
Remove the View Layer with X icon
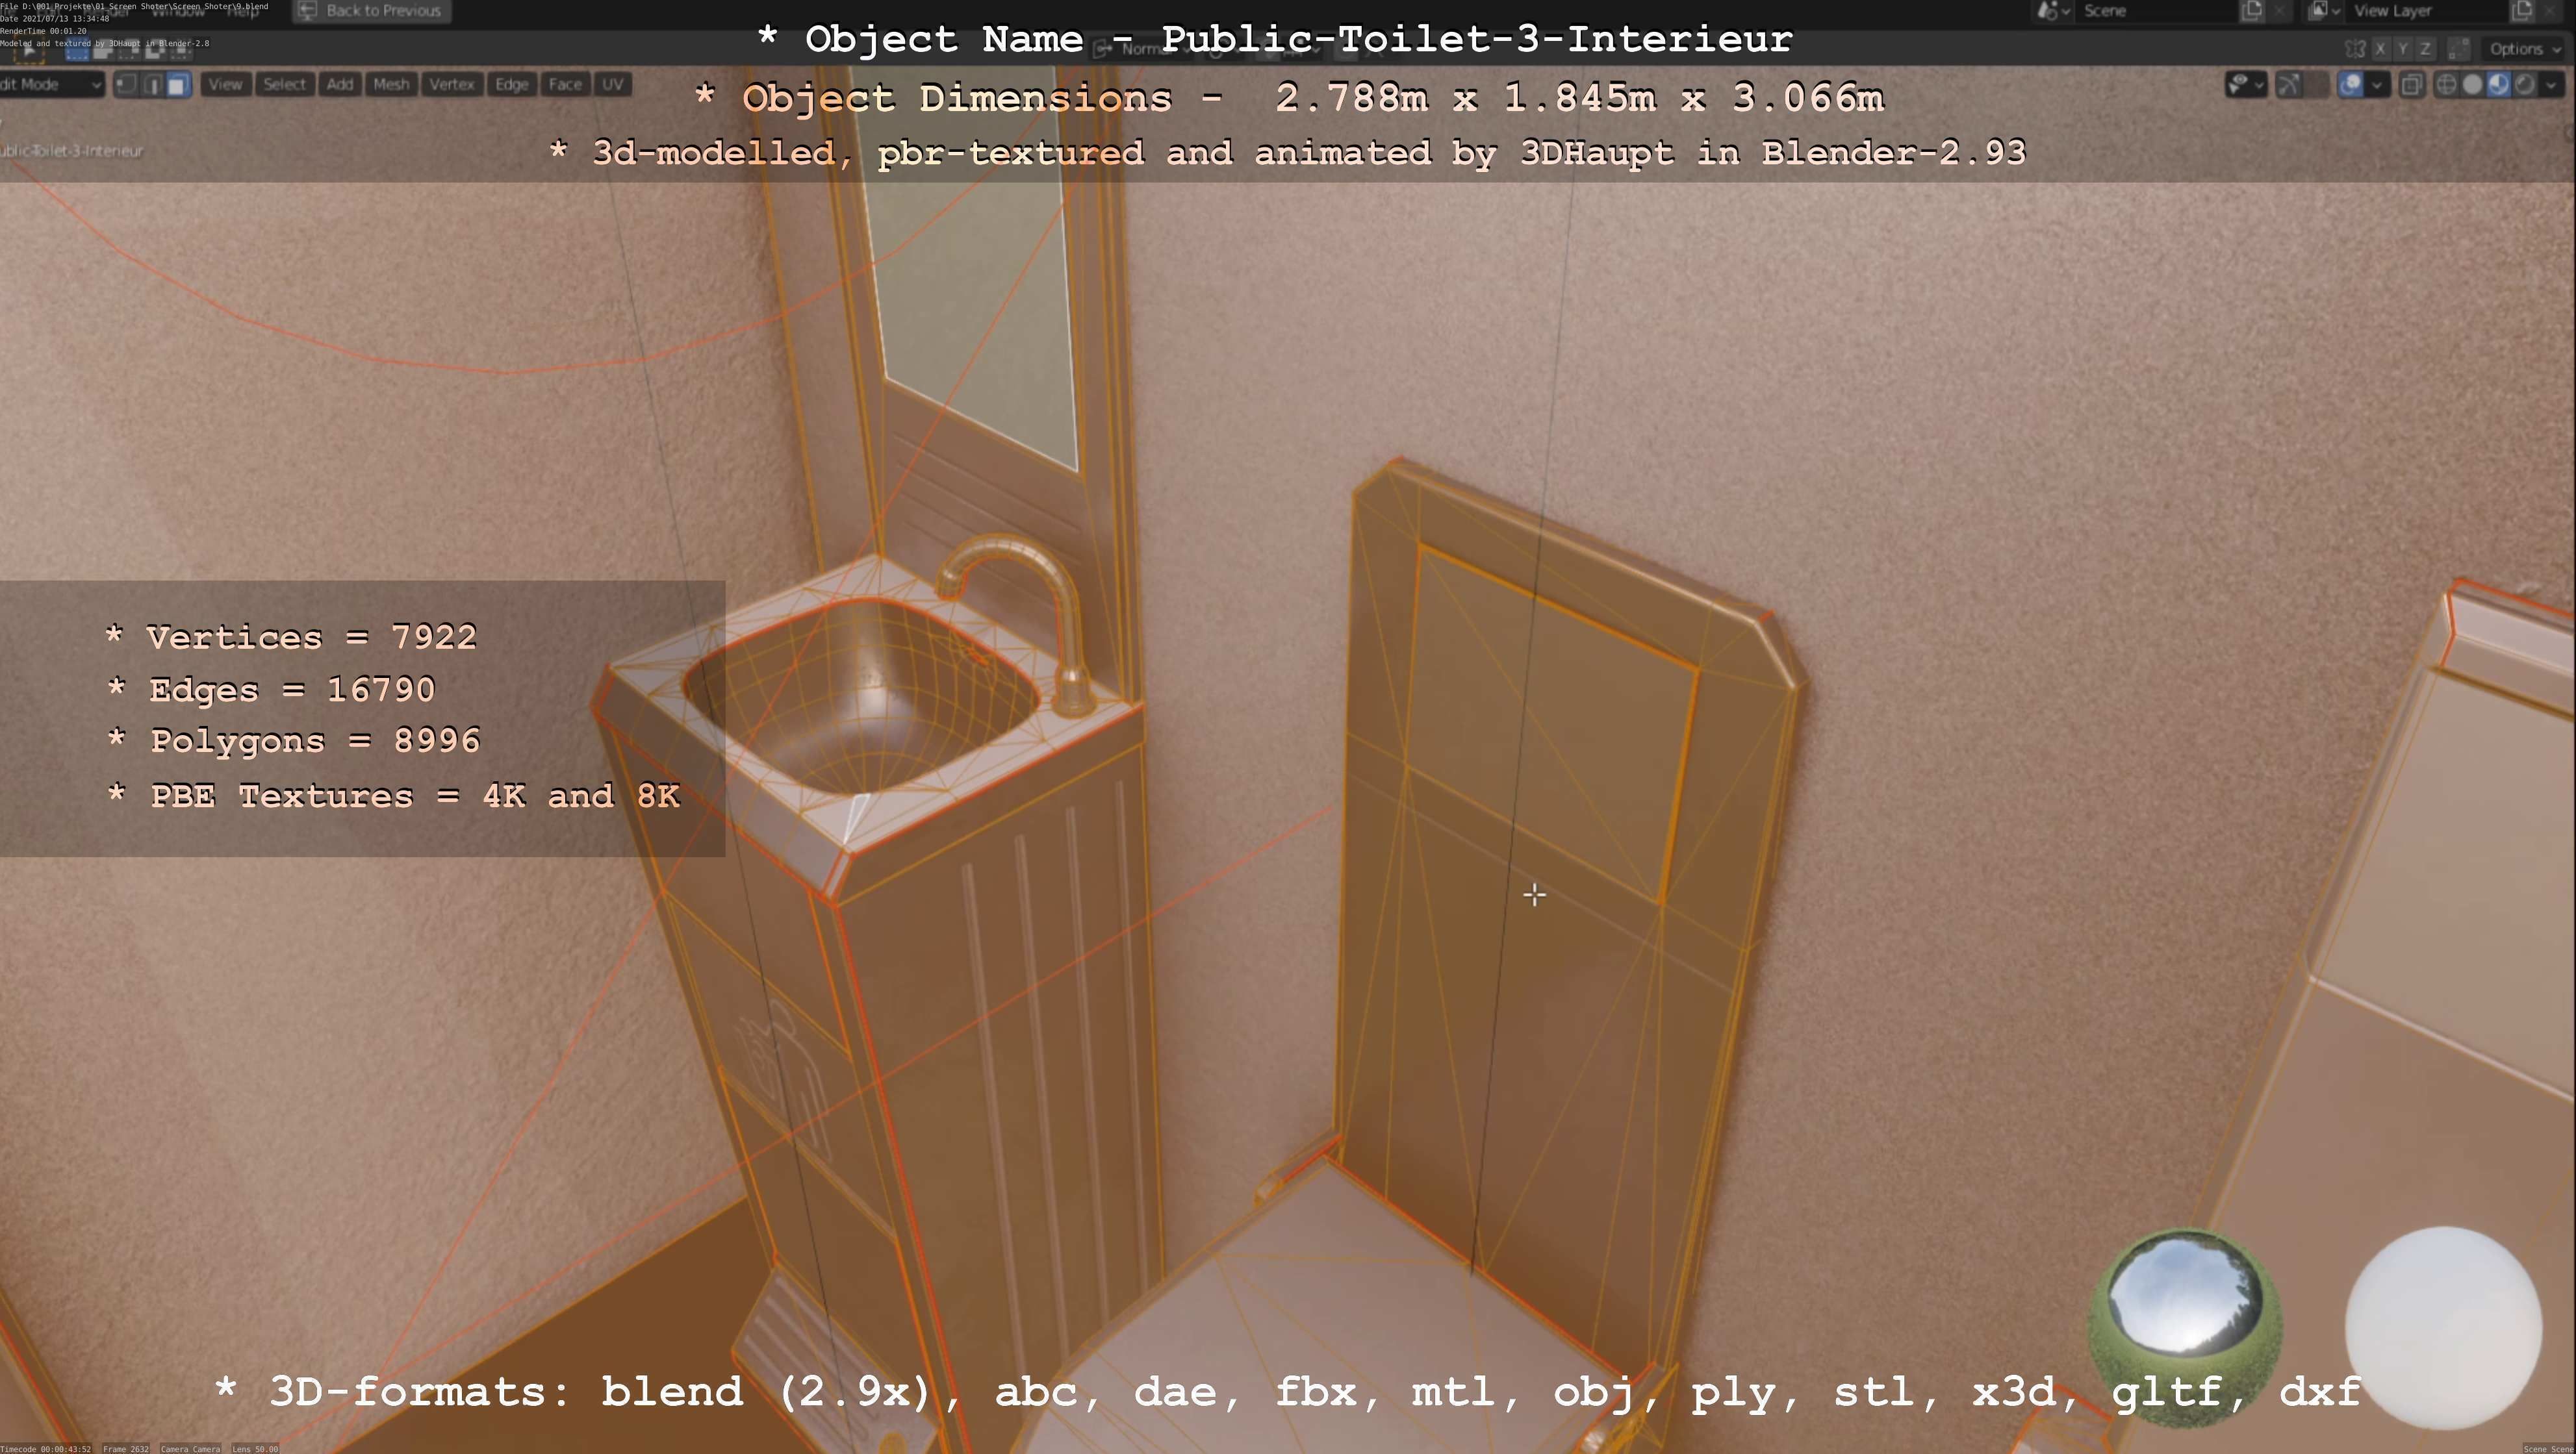coord(2549,11)
